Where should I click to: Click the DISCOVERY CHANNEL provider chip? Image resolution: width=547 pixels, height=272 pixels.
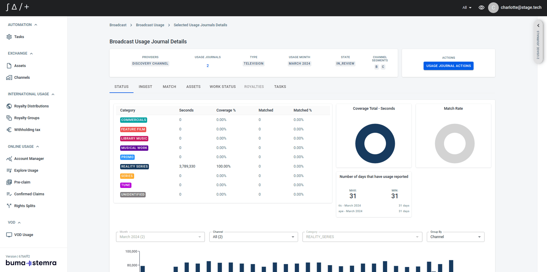click(x=150, y=63)
